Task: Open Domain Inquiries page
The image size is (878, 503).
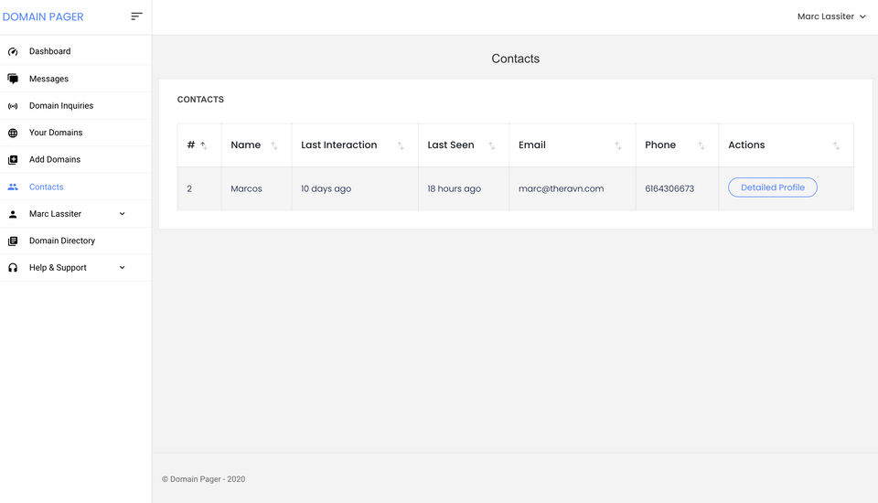Action: coord(76,105)
